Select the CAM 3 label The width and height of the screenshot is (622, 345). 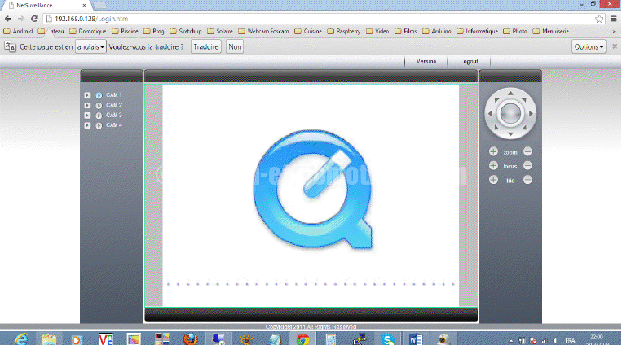pyautogui.click(x=114, y=115)
